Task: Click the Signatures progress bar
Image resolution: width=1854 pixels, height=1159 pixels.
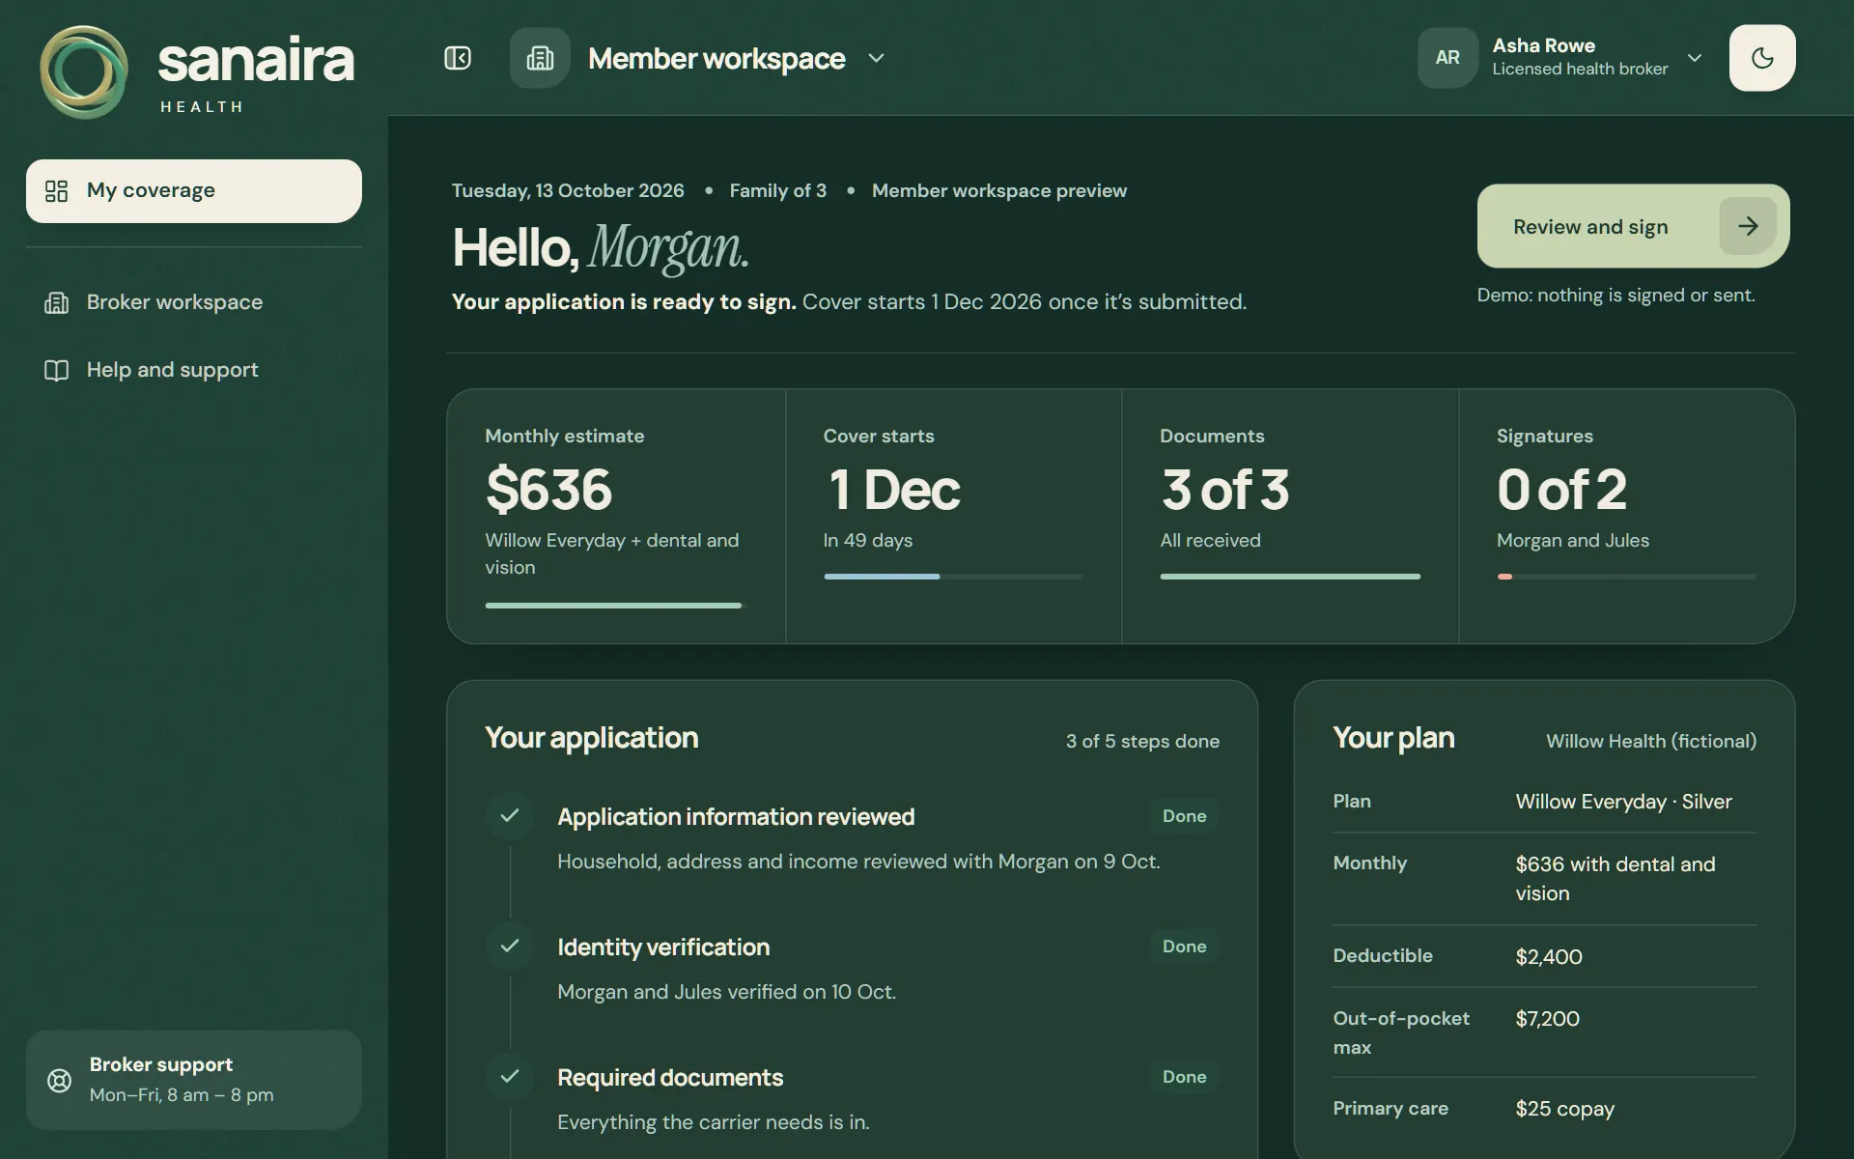Action: pyautogui.click(x=1626, y=577)
